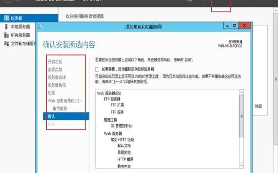This screenshot has height=173, width=278.
Task: Click the FTP 扩展 entry
Action: point(117,105)
